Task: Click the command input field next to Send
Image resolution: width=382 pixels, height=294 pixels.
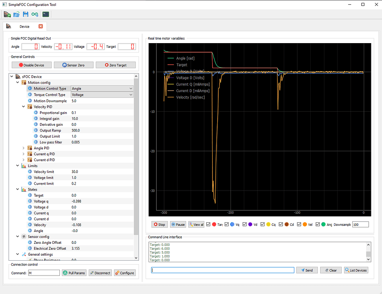Action: [x=222, y=270]
